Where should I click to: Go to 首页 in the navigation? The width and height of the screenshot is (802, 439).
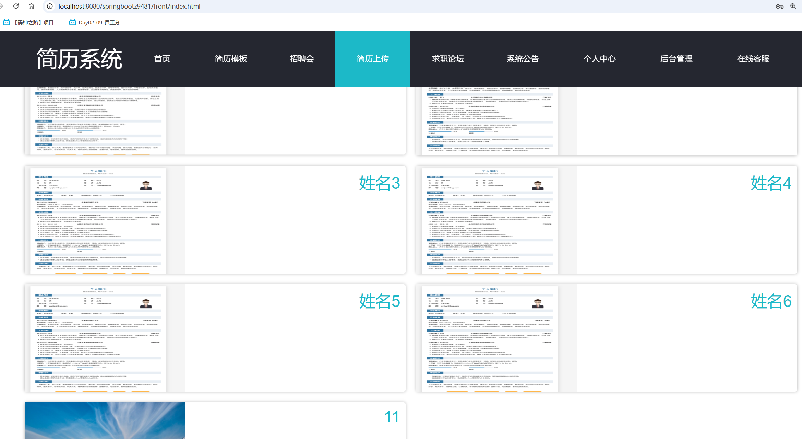point(162,59)
